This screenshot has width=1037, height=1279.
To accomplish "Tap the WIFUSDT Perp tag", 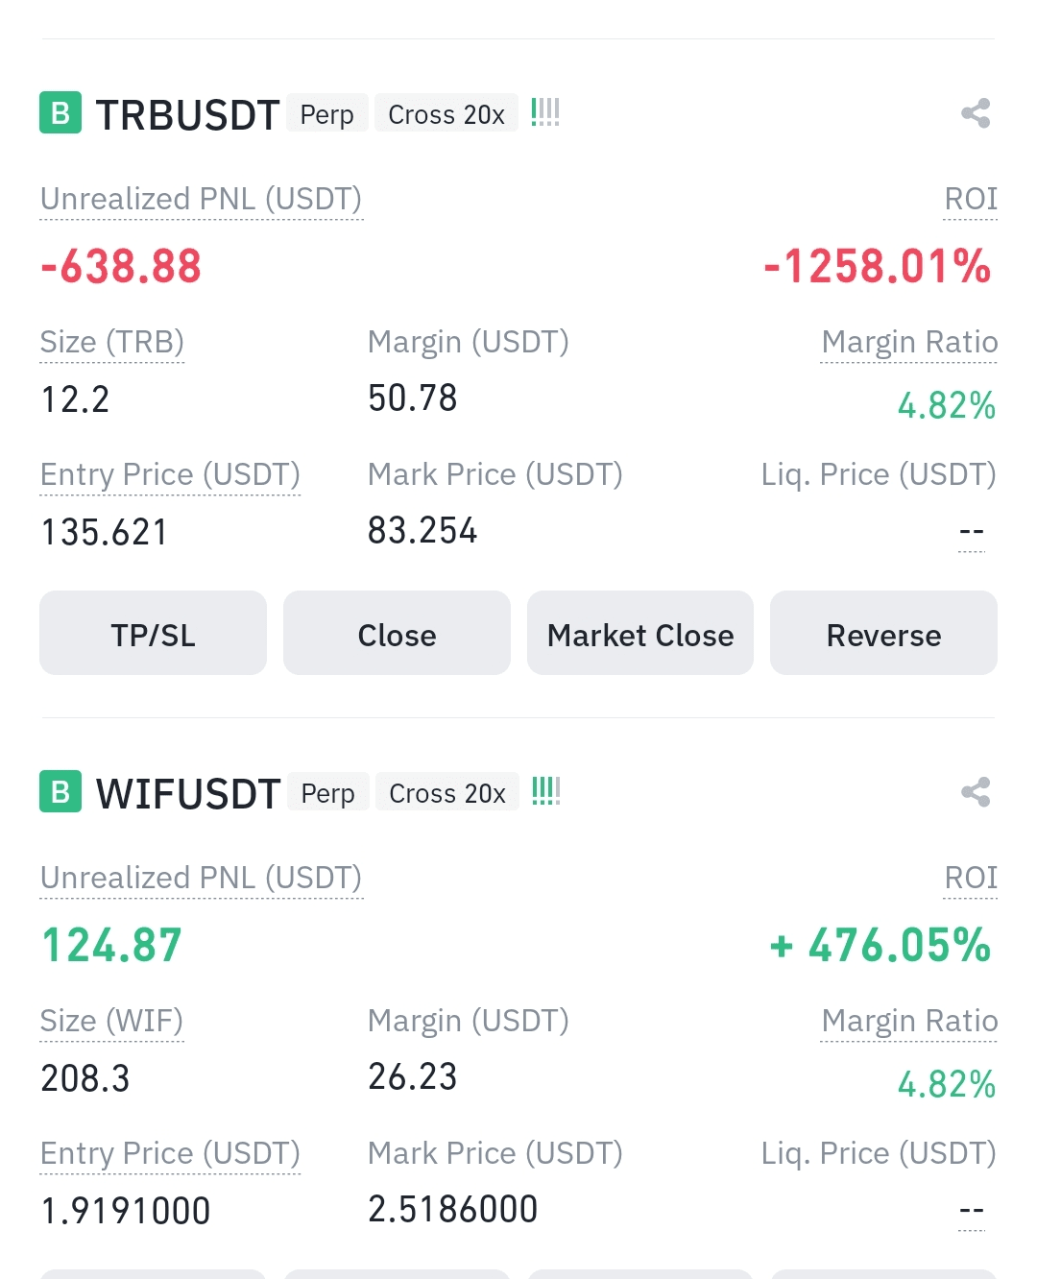I will coord(327,793).
